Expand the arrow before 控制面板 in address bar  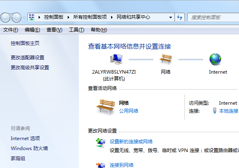(39, 18)
